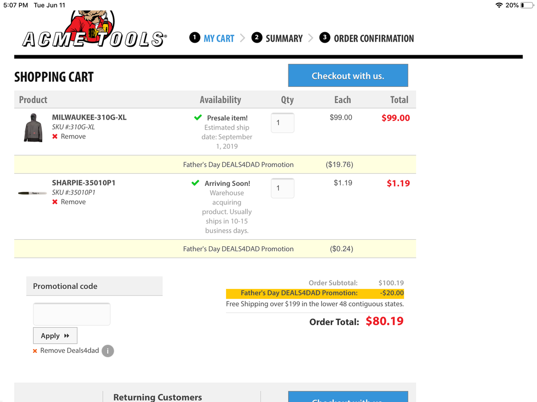
Task: Click the $100.19 order subtotal value
Action: [391, 283]
